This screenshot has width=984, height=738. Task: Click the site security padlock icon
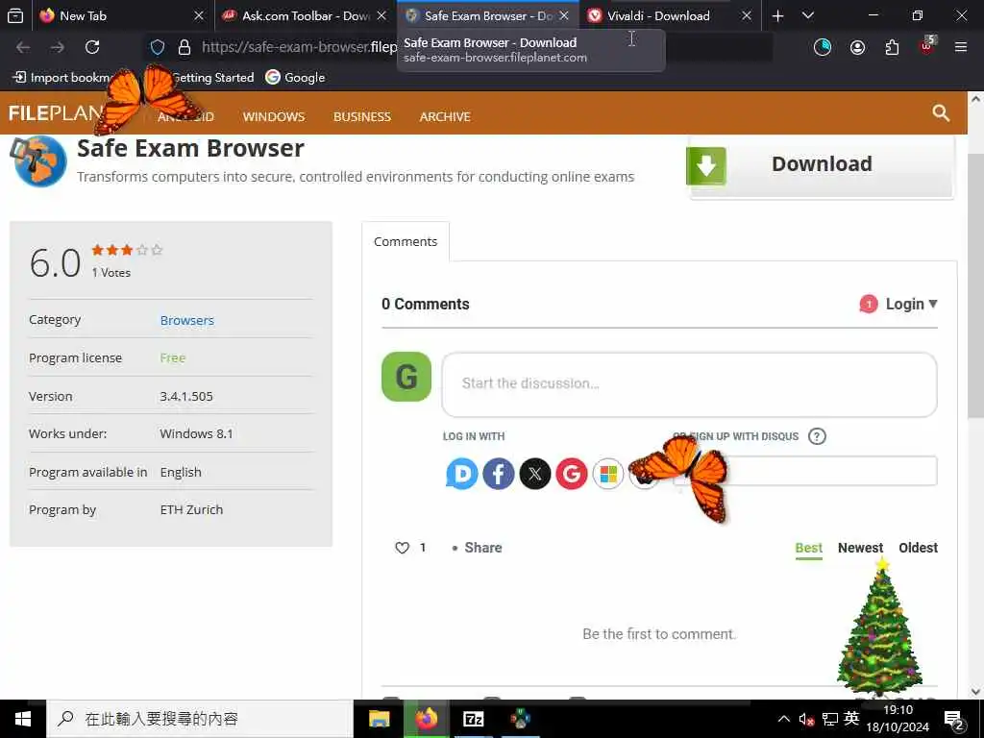point(184,47)
